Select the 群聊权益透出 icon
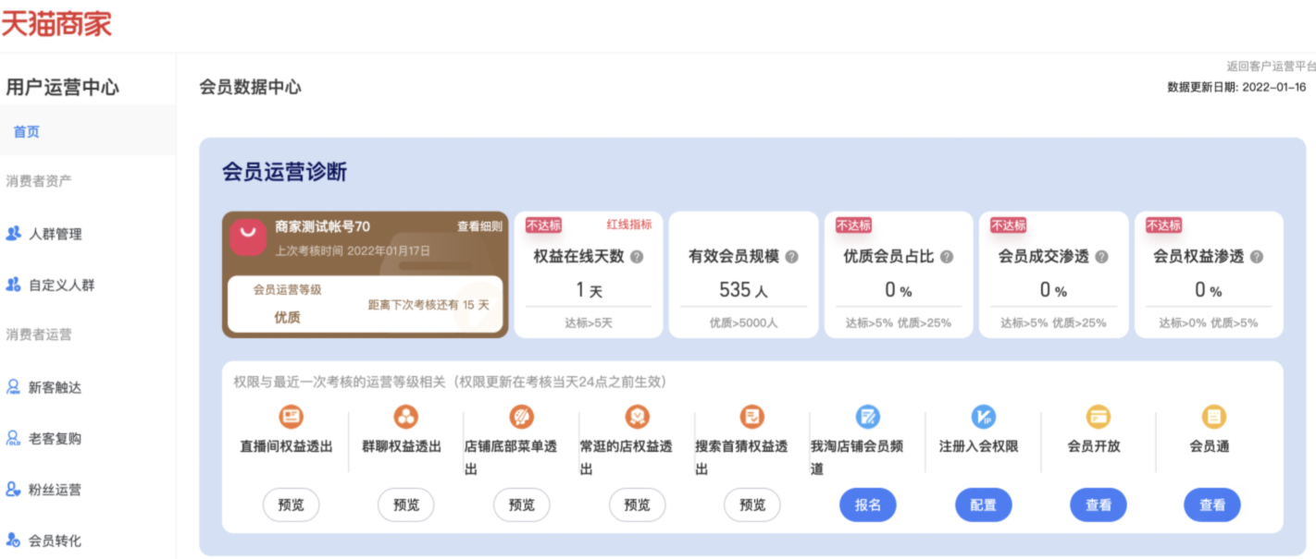 pyautogui.click(x=406, y=418)
